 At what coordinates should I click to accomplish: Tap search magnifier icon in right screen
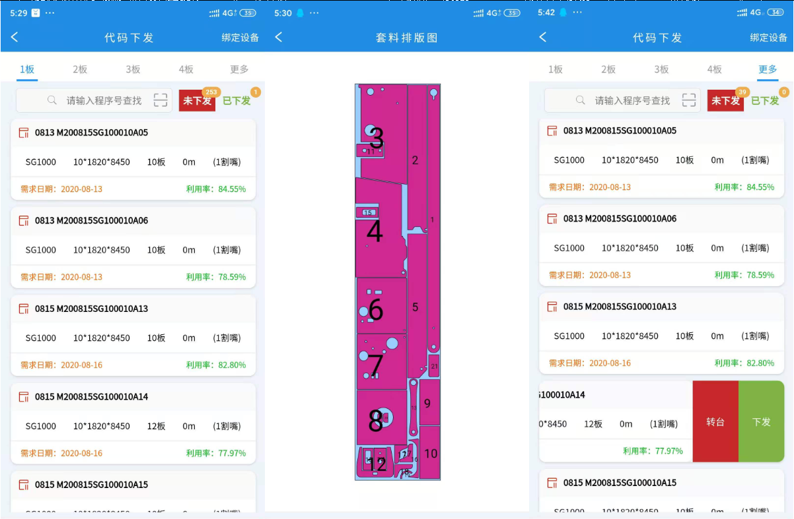tap(581, 100)
